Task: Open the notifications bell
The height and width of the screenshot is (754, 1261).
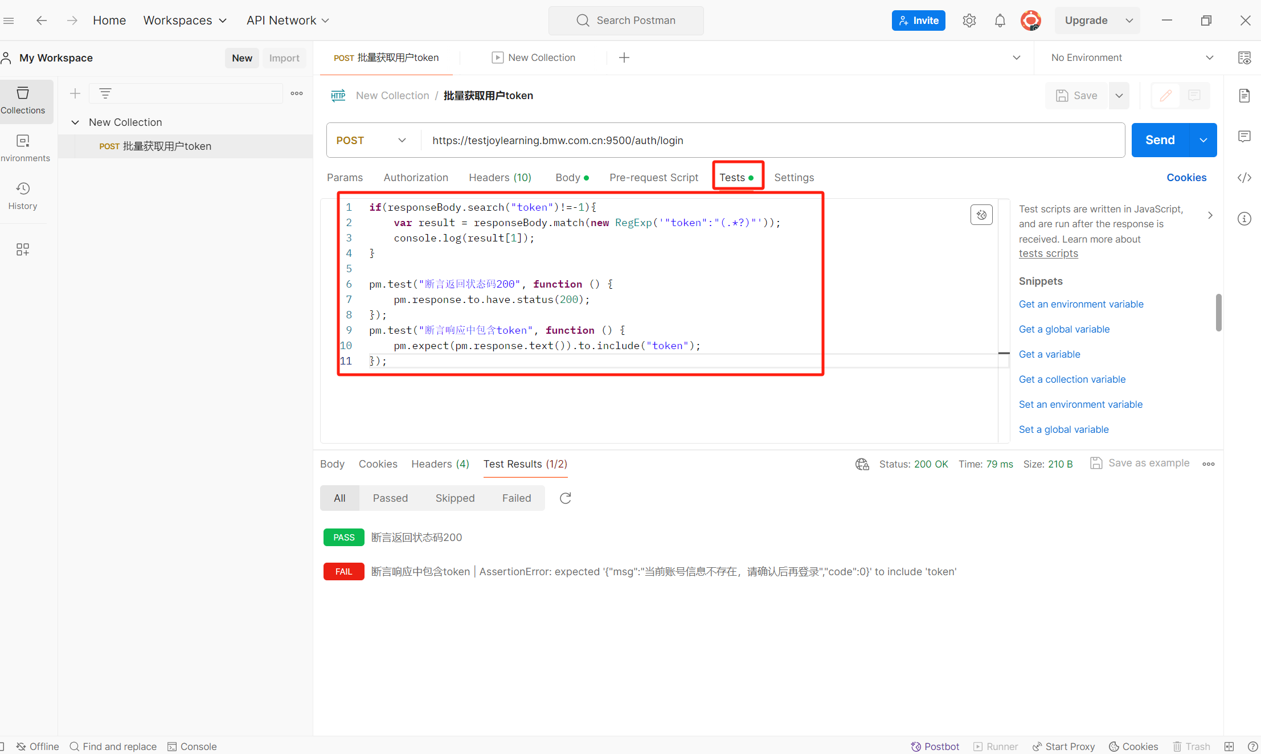Action: [x=1000, y=21]
